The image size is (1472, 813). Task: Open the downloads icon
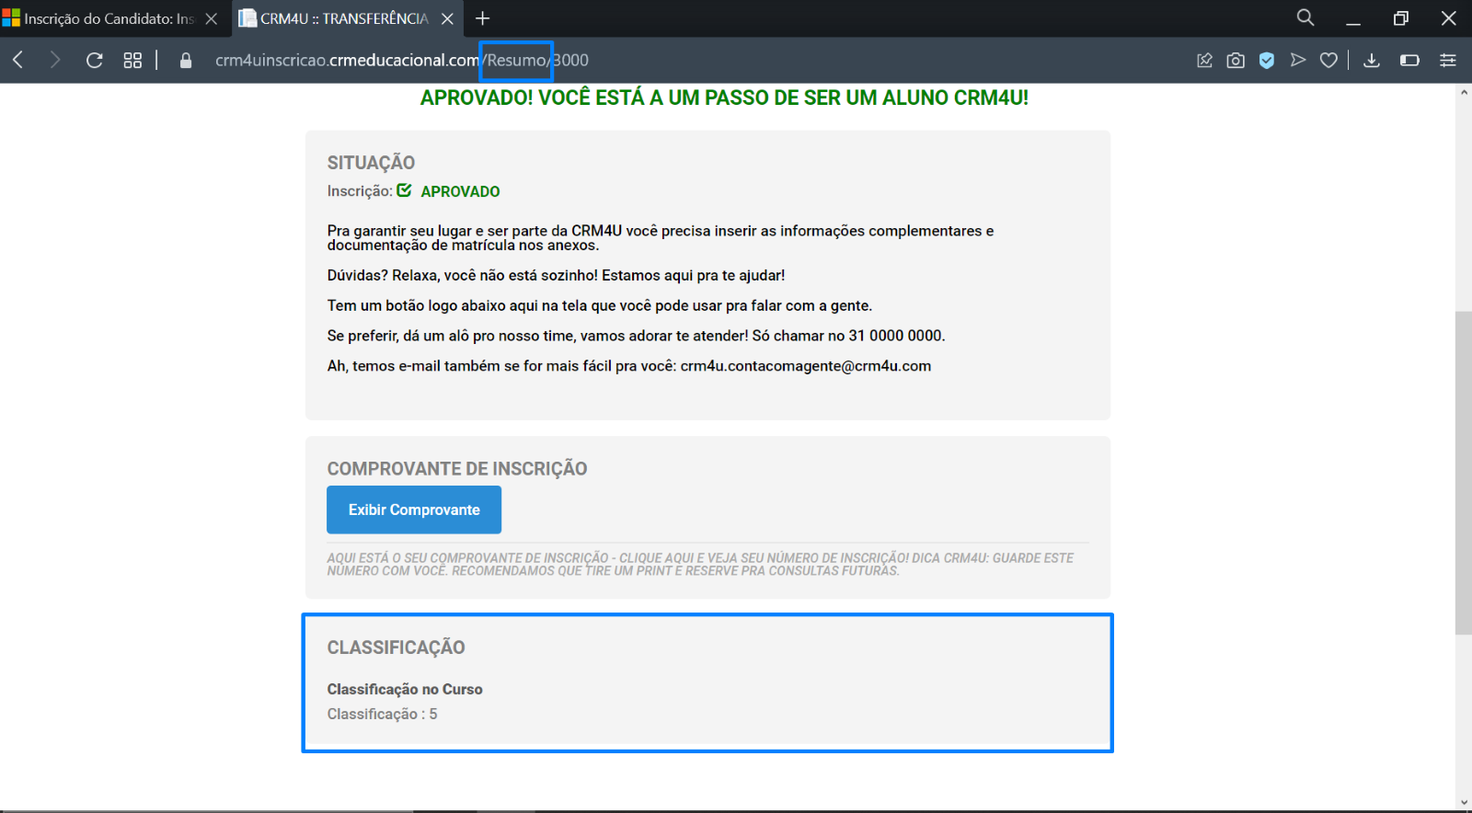point(1372,61)
